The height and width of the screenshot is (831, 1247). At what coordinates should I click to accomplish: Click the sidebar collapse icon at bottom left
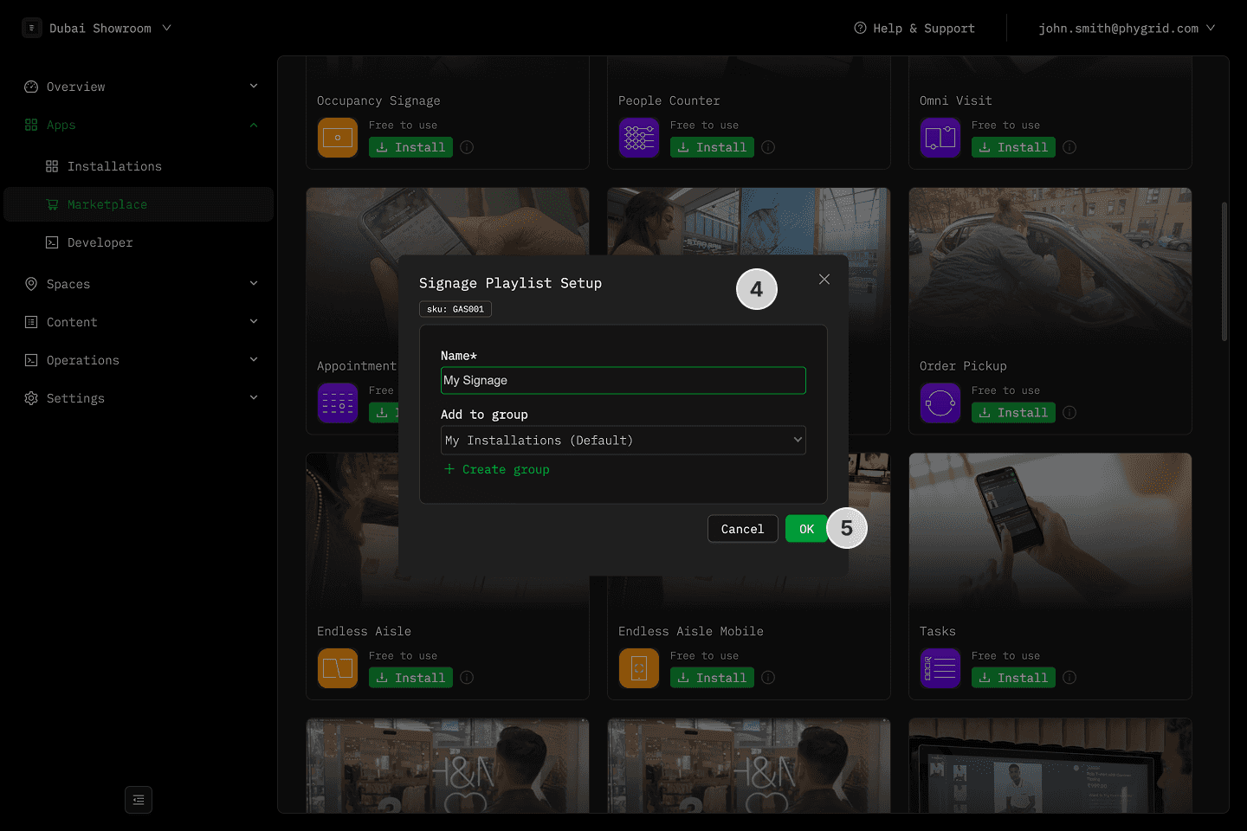coord(139,800)
